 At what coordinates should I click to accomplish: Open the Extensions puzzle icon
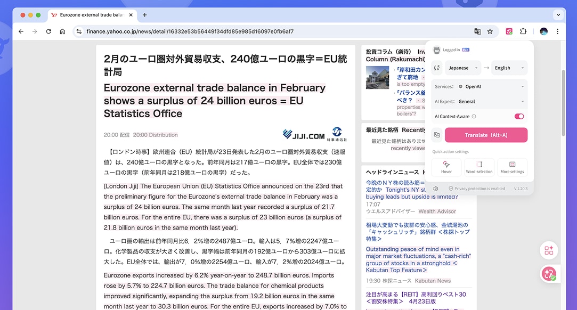click(523, 31)
